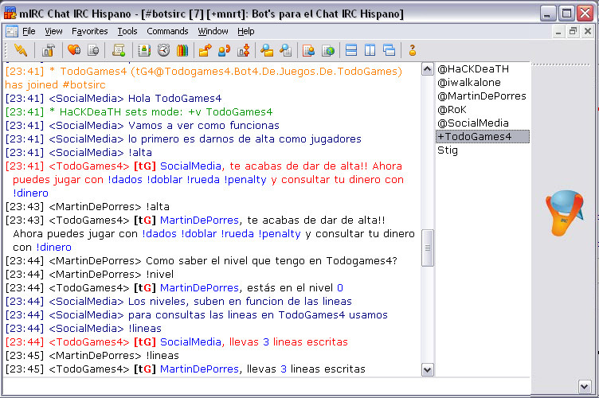Click the Send File folder icon
The width and height of the screenshot is (599, 398).
pyautogui.click(x=206, y=50)
